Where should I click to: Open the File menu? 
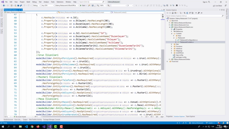point(6,2)
